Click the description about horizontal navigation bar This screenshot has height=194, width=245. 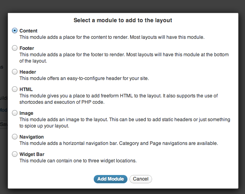[118, 143]
